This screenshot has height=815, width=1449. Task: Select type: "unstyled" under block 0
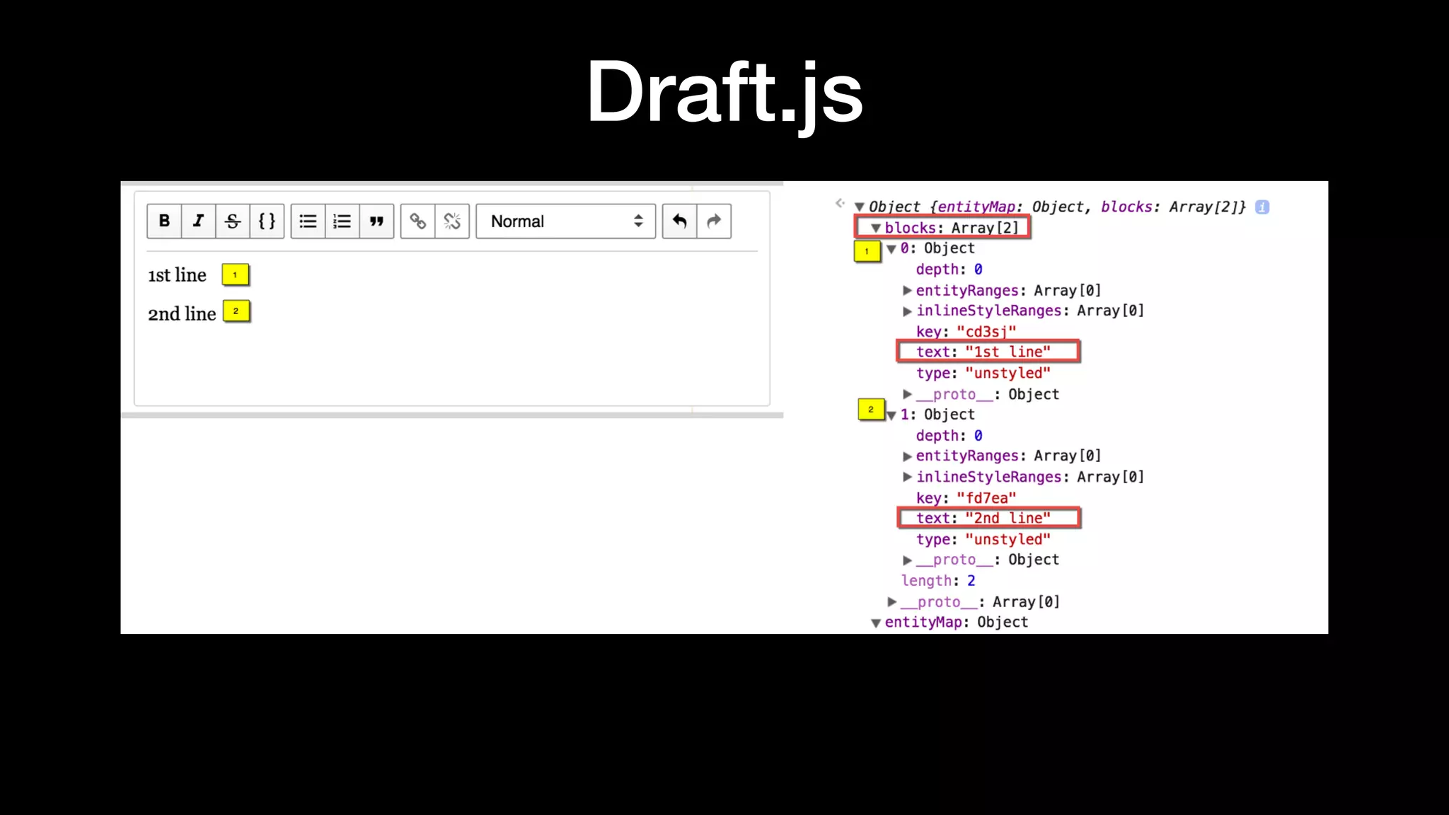[983, 374]
